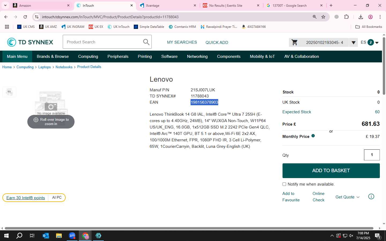Image resolution: width=386 pixels, height=241 pixels.
Task: Click the browser back arrow
Action: [x=6, y=17]
